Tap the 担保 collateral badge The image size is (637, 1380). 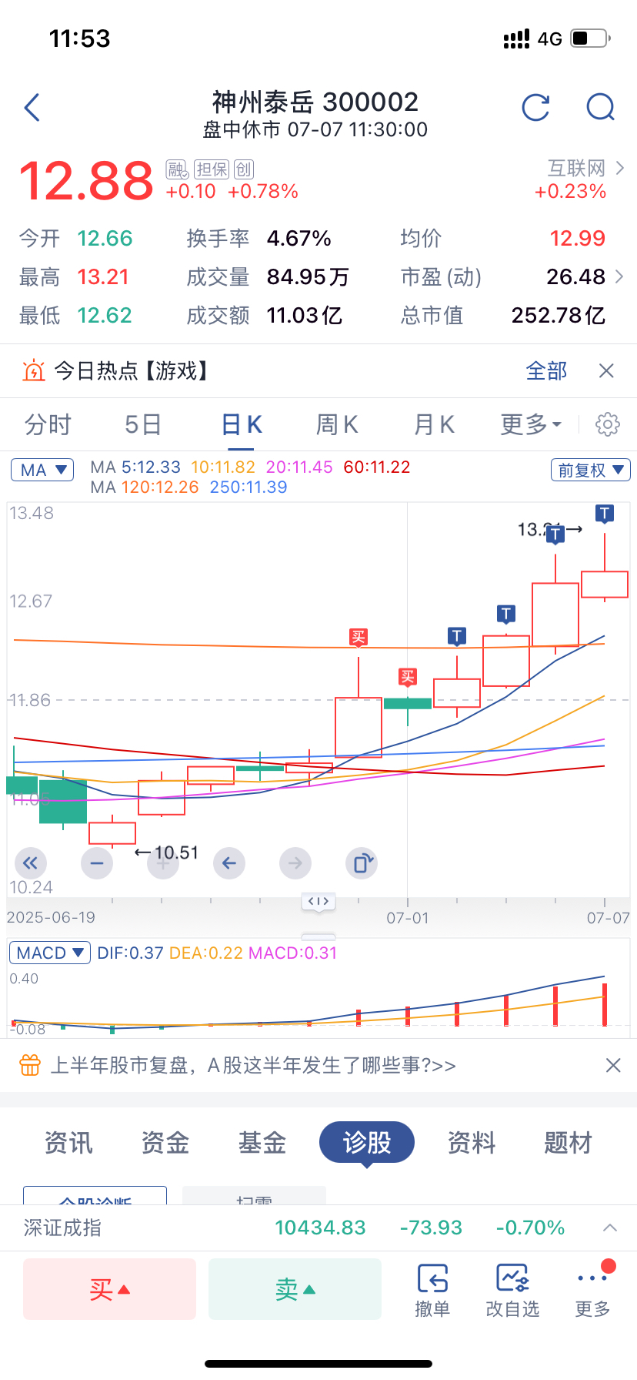(x=211, y=169)
